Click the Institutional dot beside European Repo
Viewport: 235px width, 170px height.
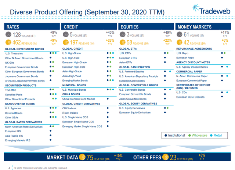[222, 58]
